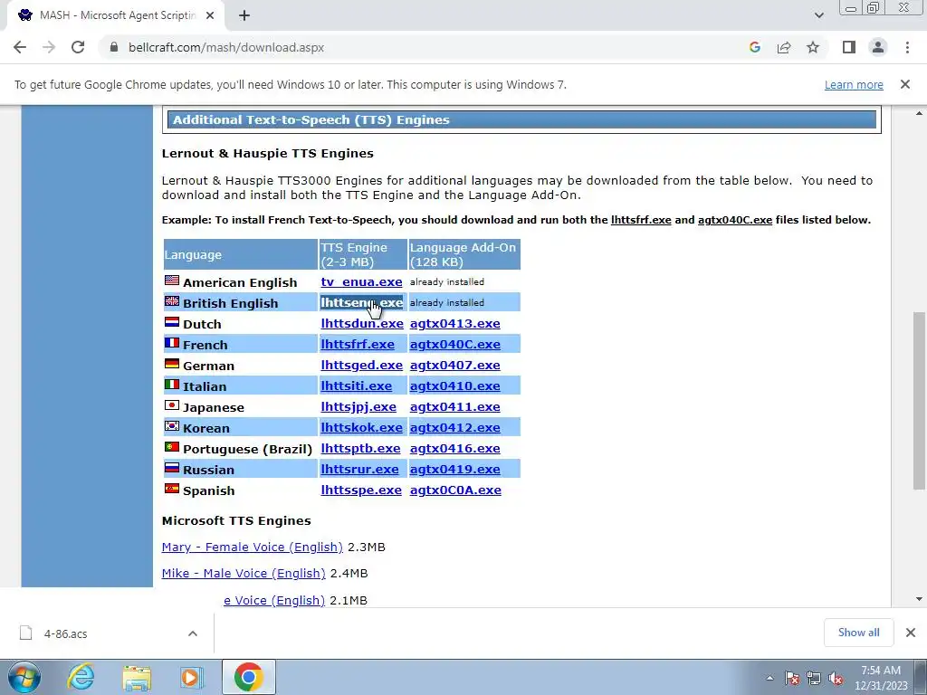Open Mike - Male Voice (English) link
This screenshot has width=927, height=695.
click(x=244, y=573)
